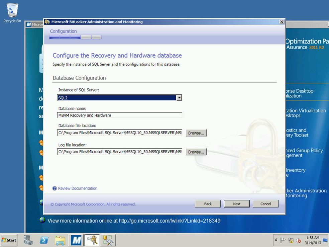The height and width of the screenshot is (247, 329).
Task: Close the BitLocker Administration and Monitoring dialog
Action: (x=282, y=22)
